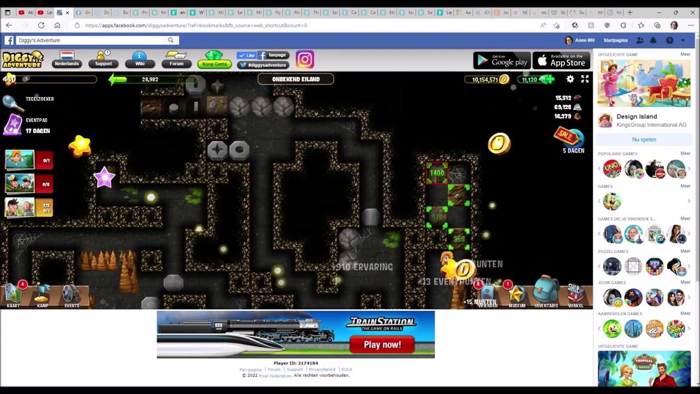Collect the yellow star in the mine

coord(80,146)
